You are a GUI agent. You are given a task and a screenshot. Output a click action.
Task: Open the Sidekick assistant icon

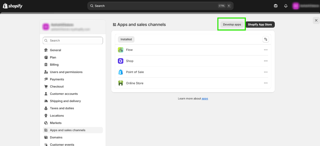pyautogui.click(x=276, y=6)
